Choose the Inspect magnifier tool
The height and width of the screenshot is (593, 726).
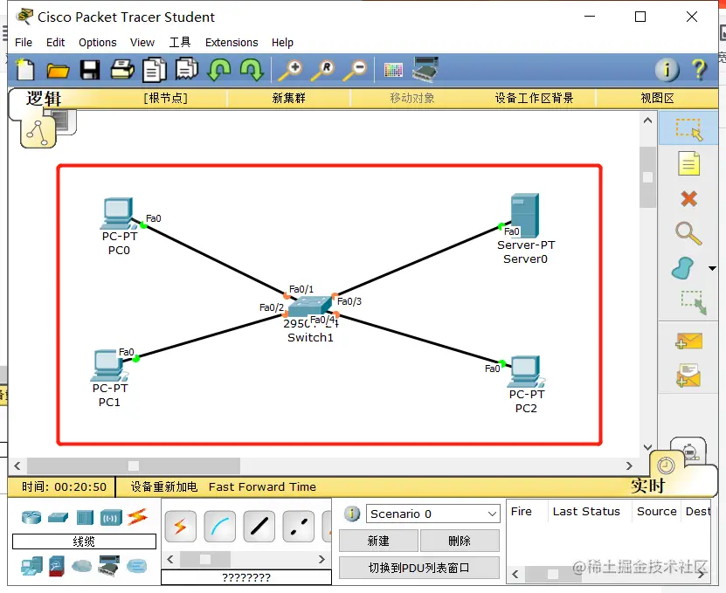click(x=688, y=233)
